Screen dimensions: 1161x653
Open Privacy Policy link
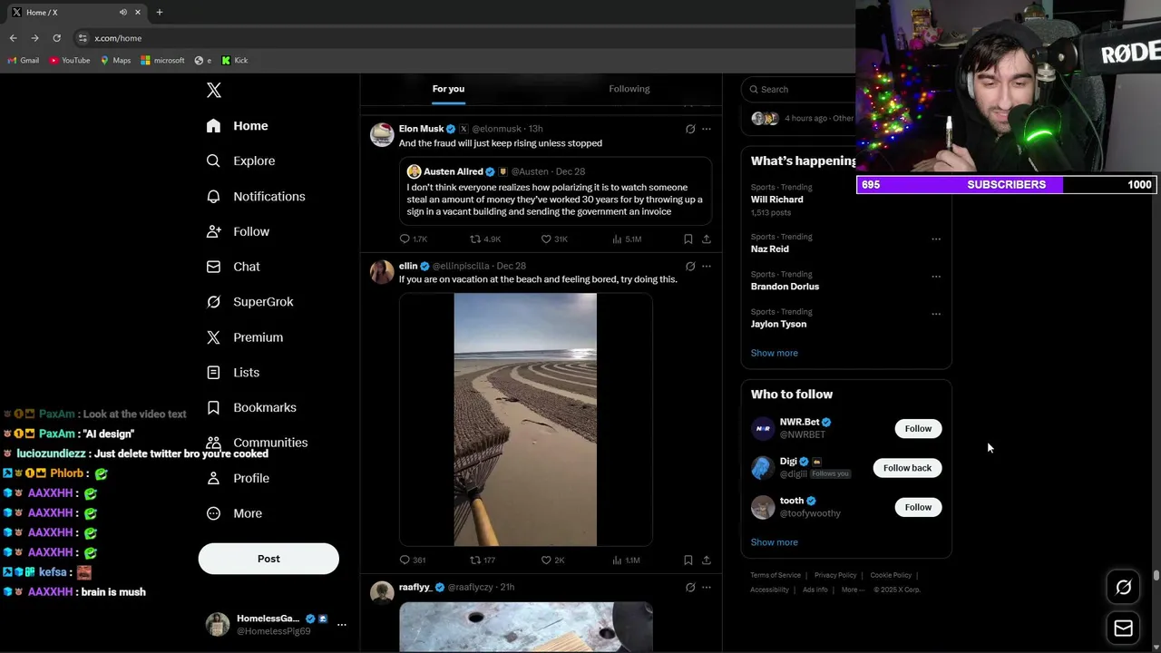pyautogui.click(x=835, y=575)
